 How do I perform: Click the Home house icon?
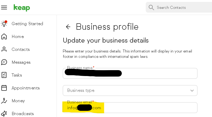tap(4, 36)
